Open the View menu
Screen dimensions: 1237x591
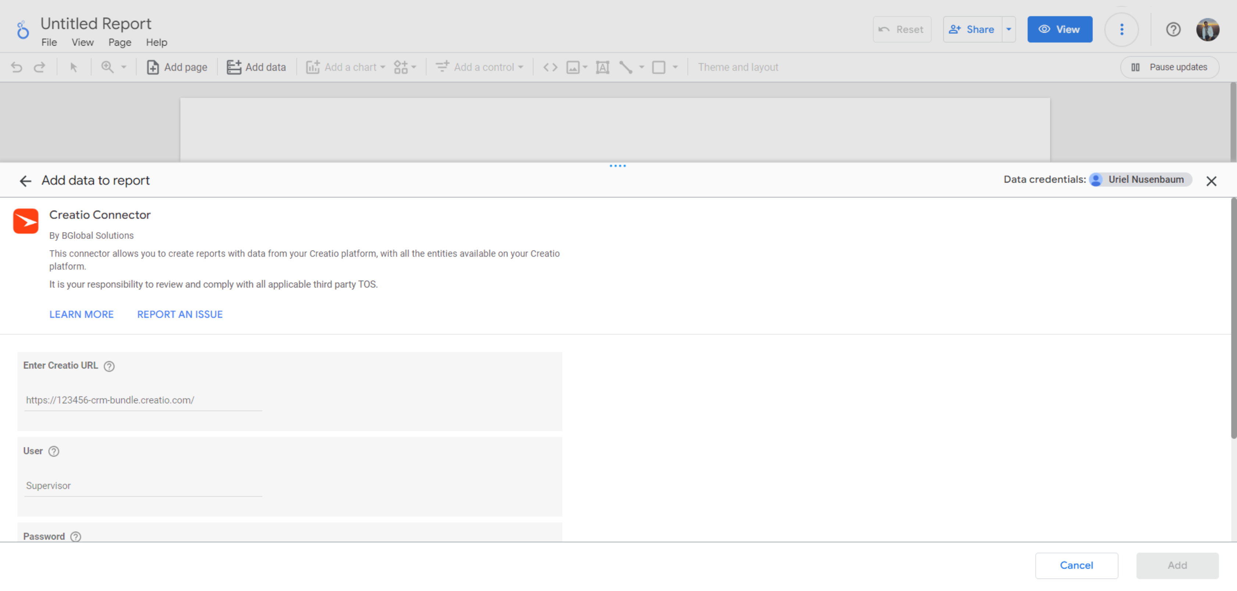point(83,42)
